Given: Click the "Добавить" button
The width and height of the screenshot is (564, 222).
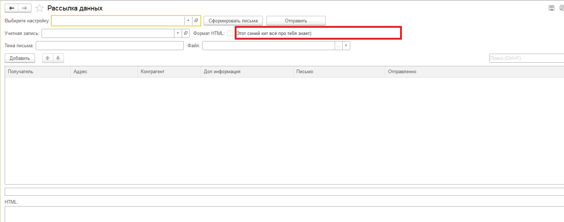Looking at the screenshot, I should coord(20,58).
